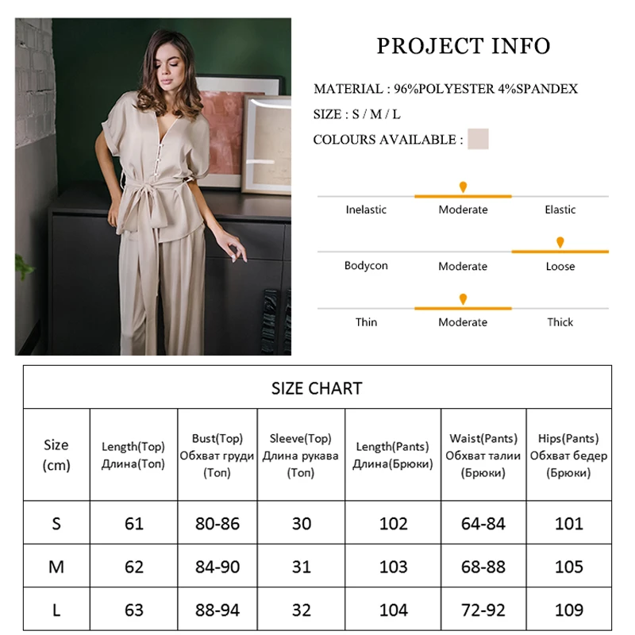This screenshot has width=635, height=635.
Task: Click the Hips(Pants) value 109
Action: coord(568,610)
